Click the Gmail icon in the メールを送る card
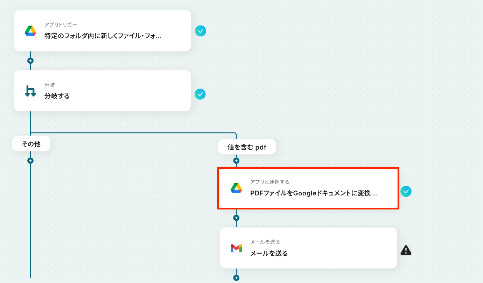Screen dimensions: 483x283 236,248
